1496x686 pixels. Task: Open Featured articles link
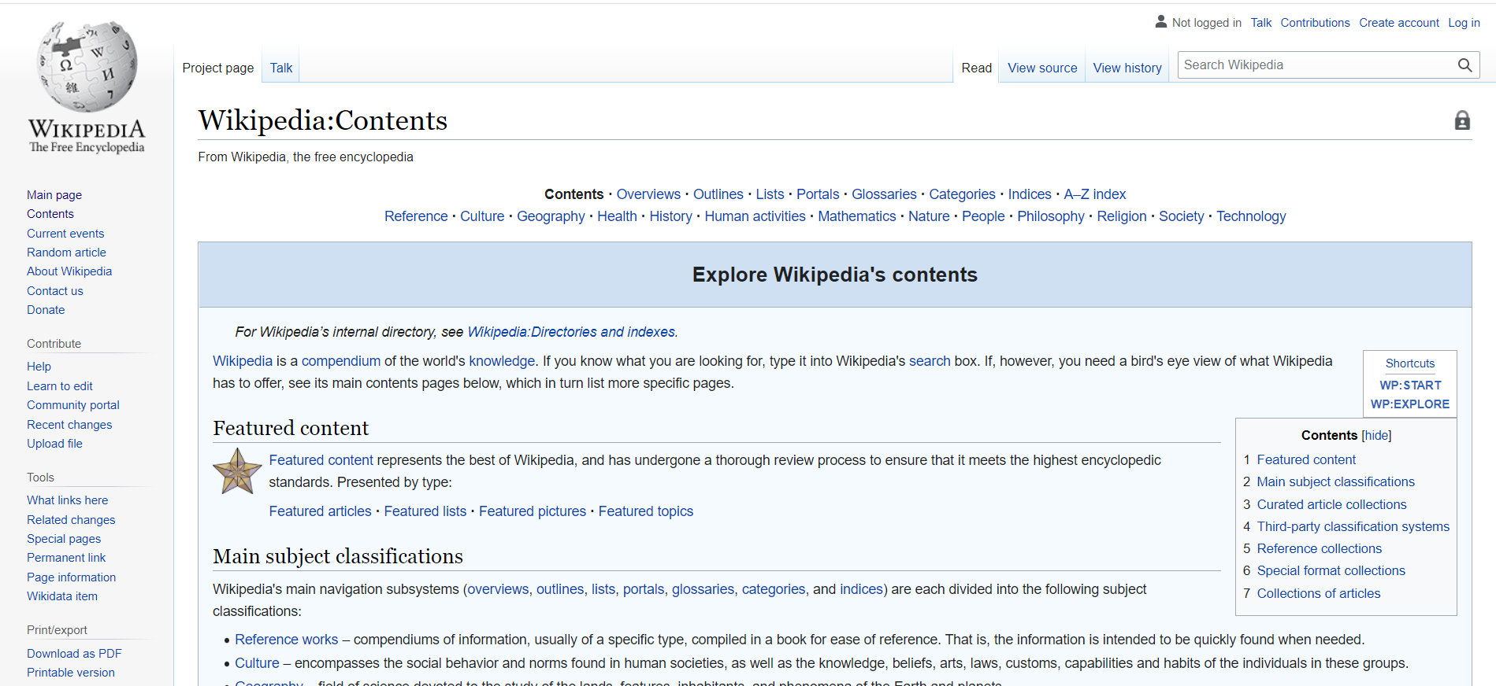321,511
